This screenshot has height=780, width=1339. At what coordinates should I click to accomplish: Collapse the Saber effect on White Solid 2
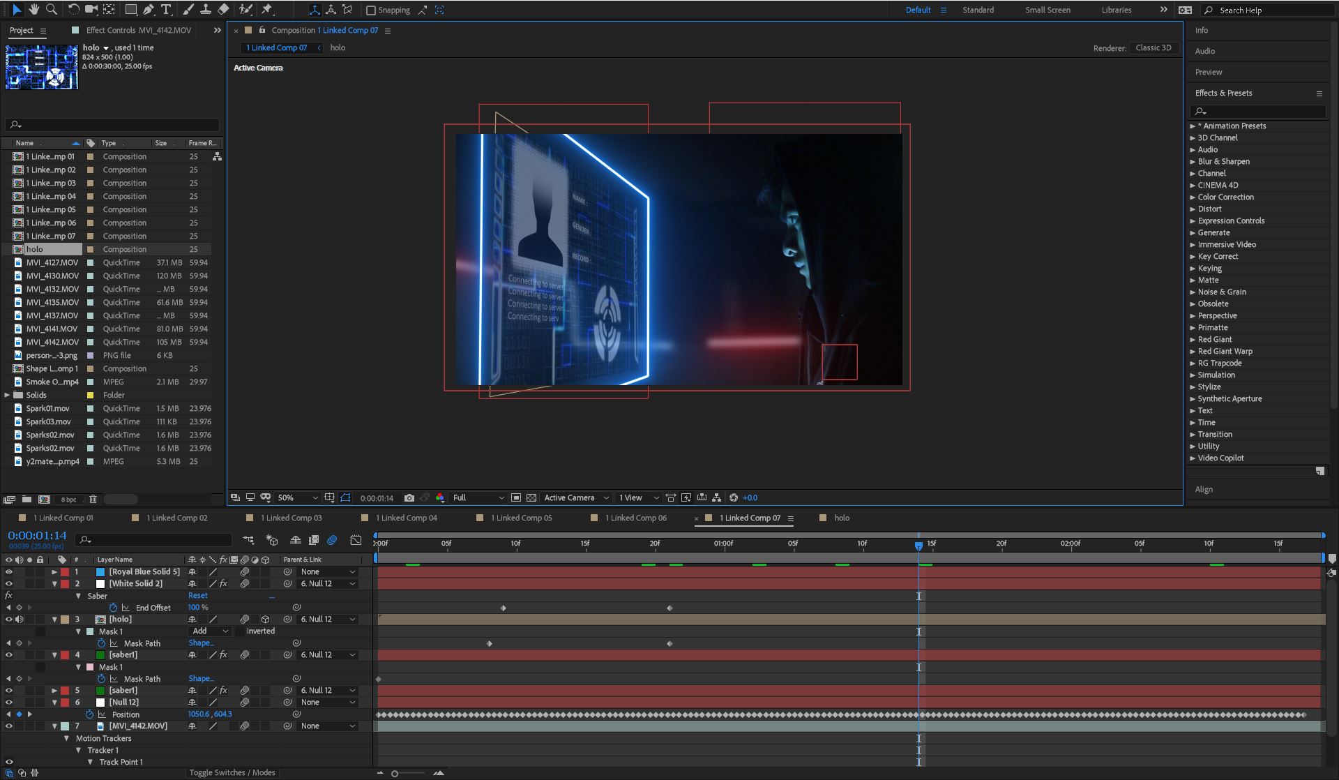(79, 596)
